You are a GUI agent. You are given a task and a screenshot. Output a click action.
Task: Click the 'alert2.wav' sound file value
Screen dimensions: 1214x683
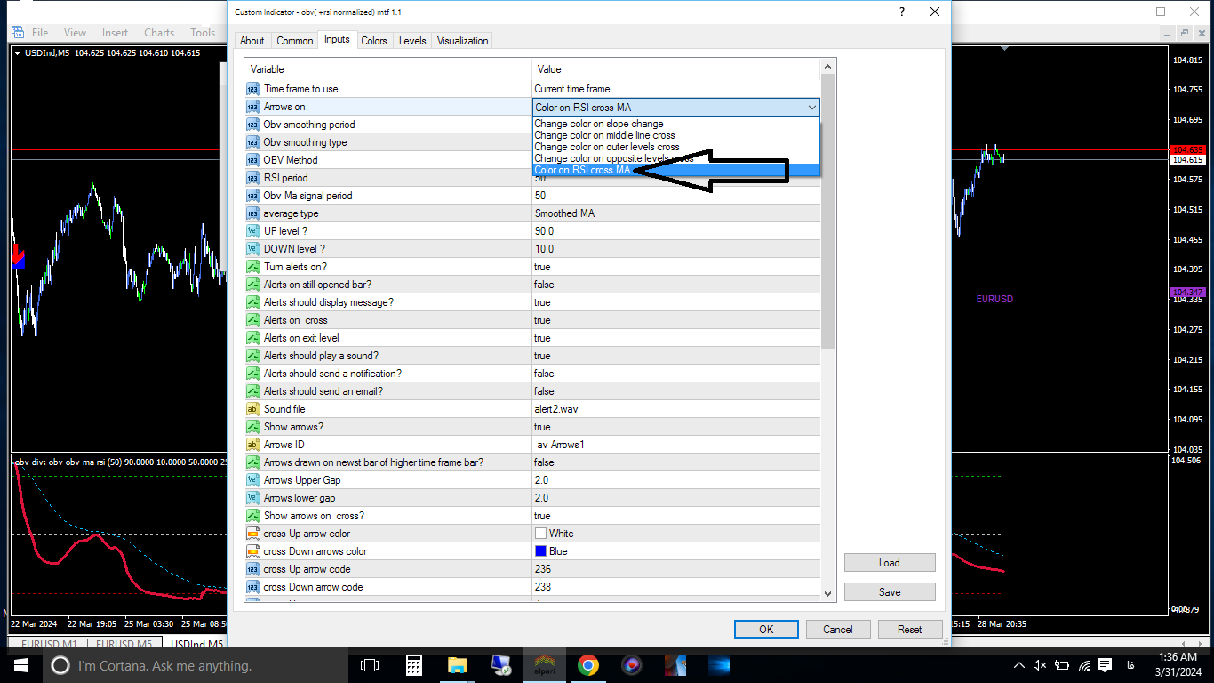tap(556, 409)
